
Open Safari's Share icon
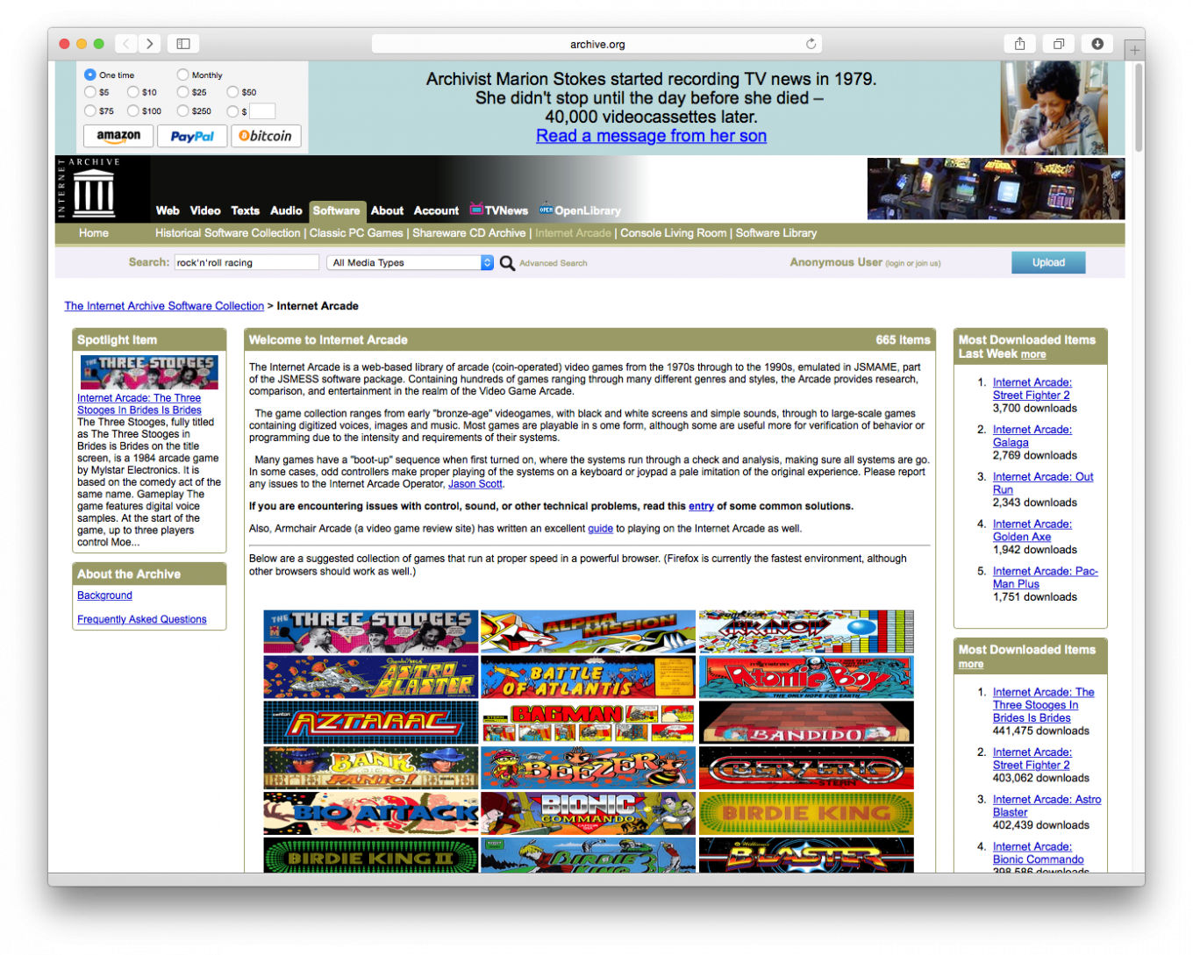[x=1019, y=44]
